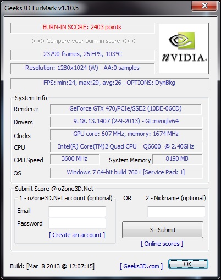221x280 pixels.
Task: Click the 3 - Submit button
Action: point(163,230)
